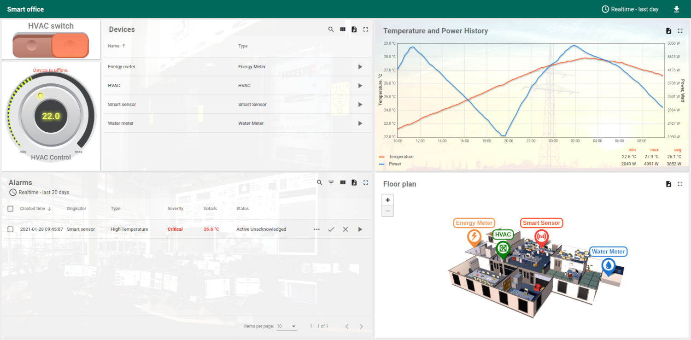Open the alarms filter icon
691x340 pixels.
click(x=331, y=183)
